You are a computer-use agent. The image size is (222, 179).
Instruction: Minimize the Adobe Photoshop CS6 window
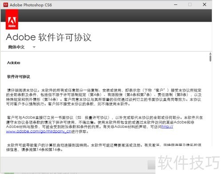[x=176, y=5]
